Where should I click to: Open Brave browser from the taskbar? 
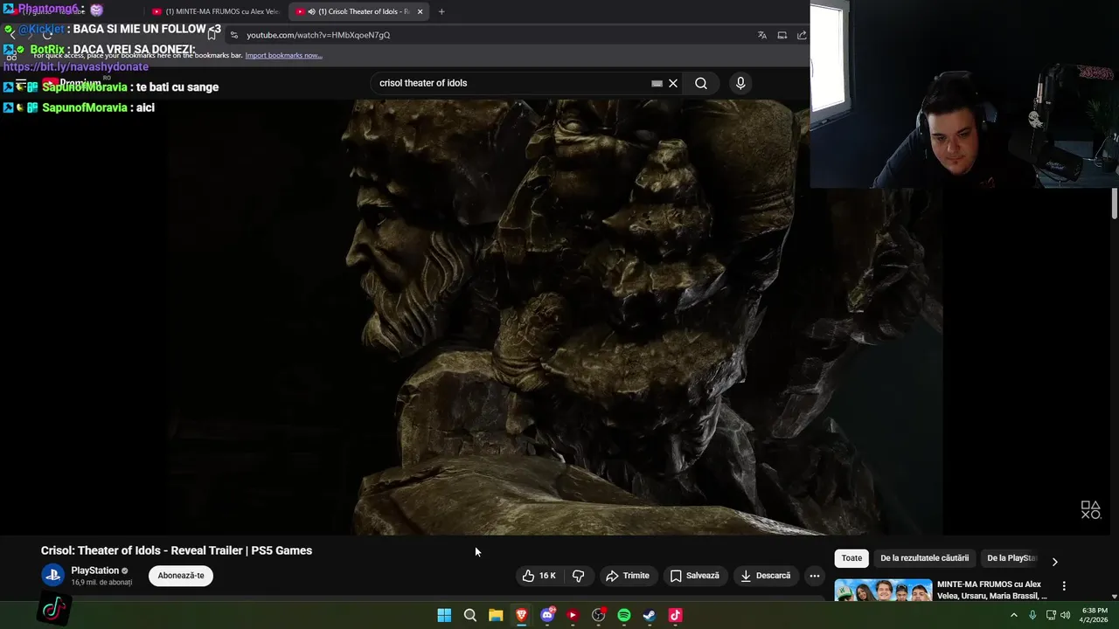[522, 615]
